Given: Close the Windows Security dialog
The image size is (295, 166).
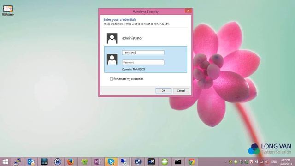Looking at the screenshot, I should click(188, 11).
